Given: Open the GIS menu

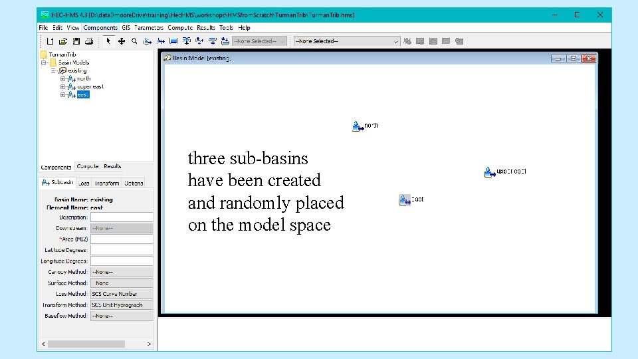Looking at the screenshot, I should [x=126, y=28].
